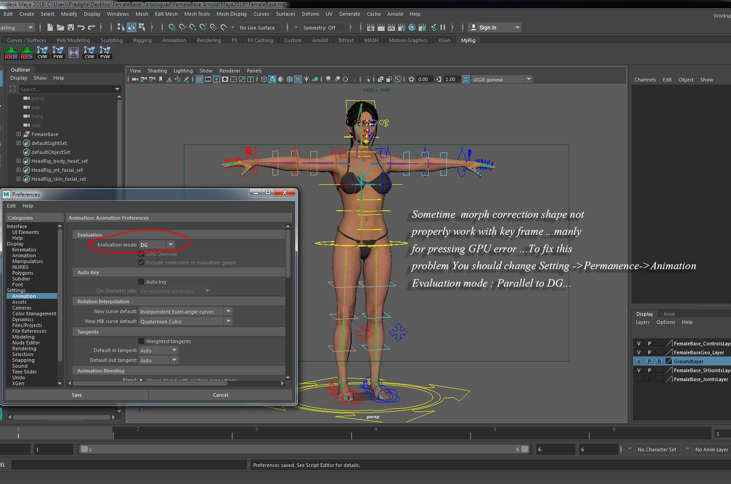Click the Undo arrow icon
The height and width of the screenshot is (484, 731).
81,27
